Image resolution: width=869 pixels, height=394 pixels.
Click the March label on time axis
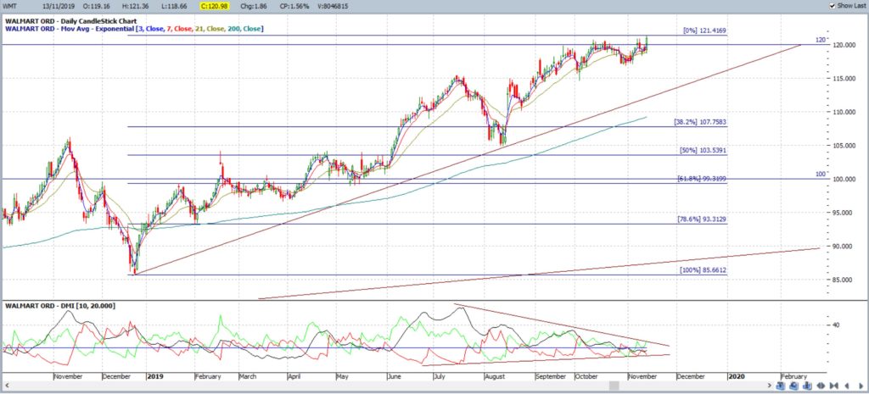(x=248, y=376)
